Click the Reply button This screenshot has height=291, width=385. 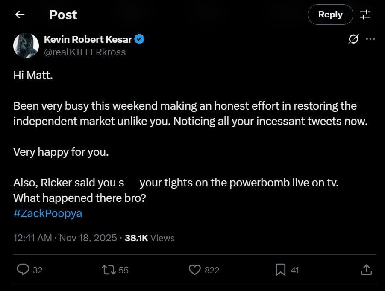[330, 14]
